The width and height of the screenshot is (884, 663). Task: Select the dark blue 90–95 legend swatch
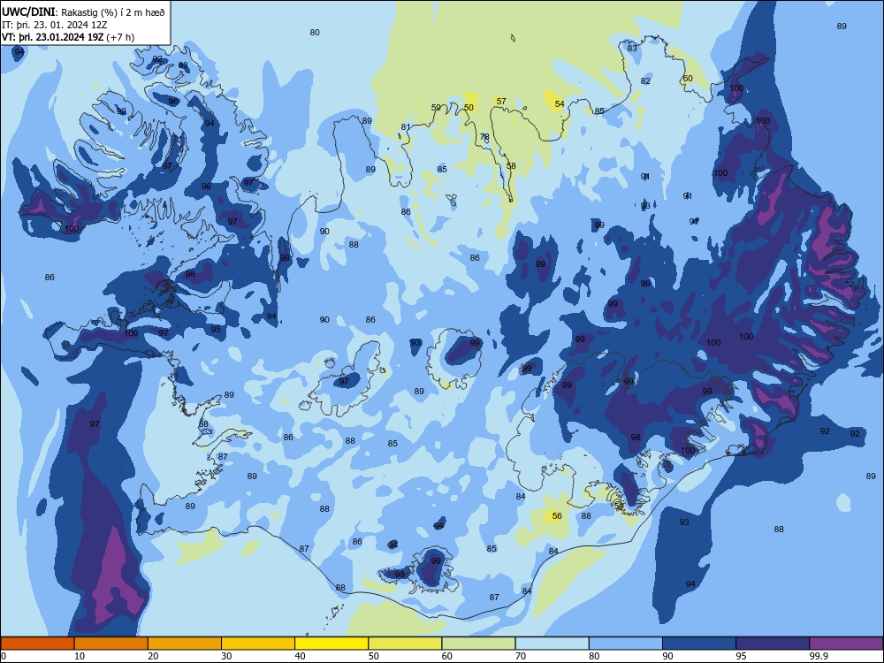pos(699,644)
